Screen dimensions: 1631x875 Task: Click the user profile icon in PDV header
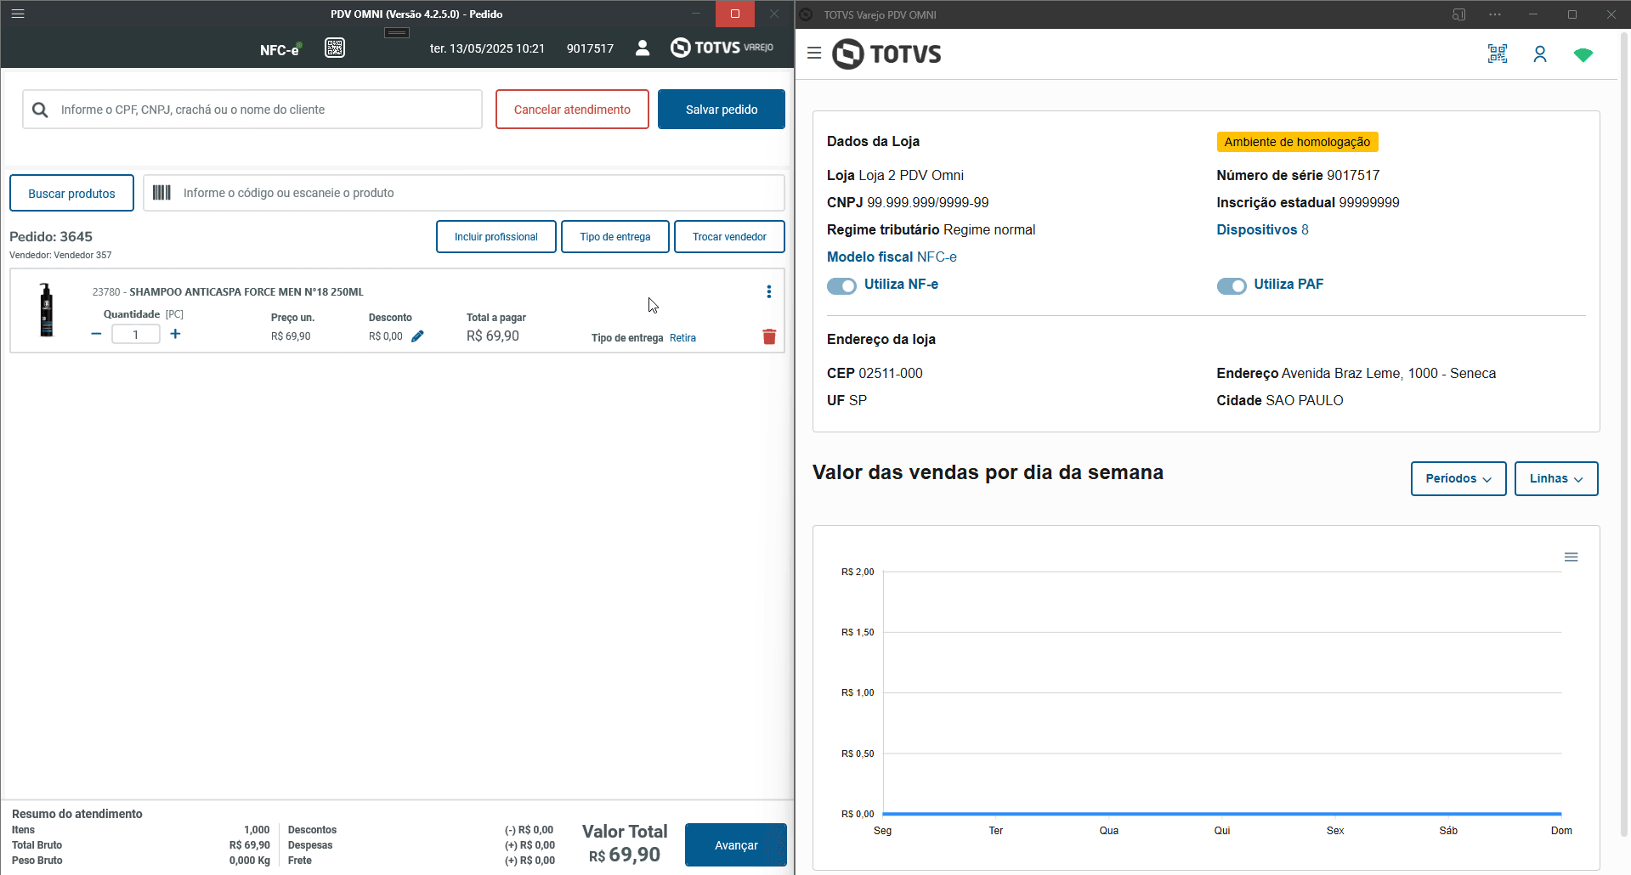[x=643, y=48]
